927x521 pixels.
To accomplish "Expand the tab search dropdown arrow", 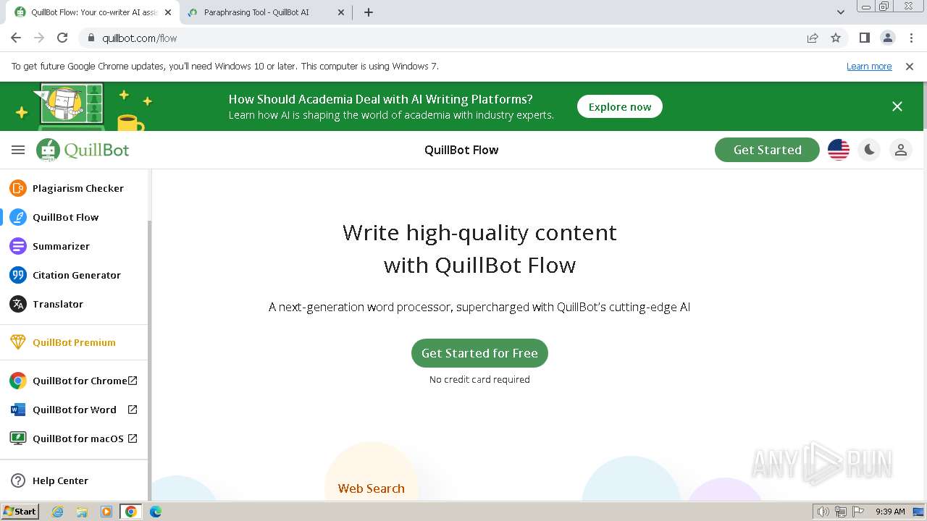I will click(840, 12).
